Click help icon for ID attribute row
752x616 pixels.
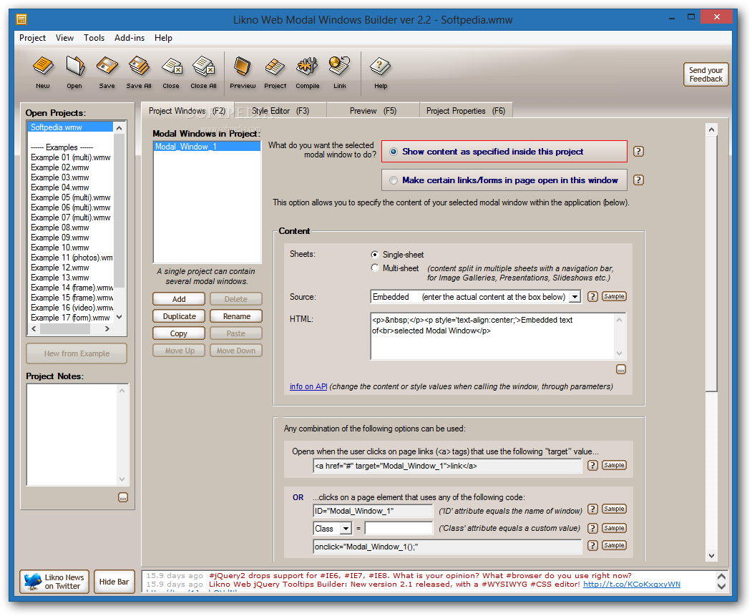tap(592, 509)
